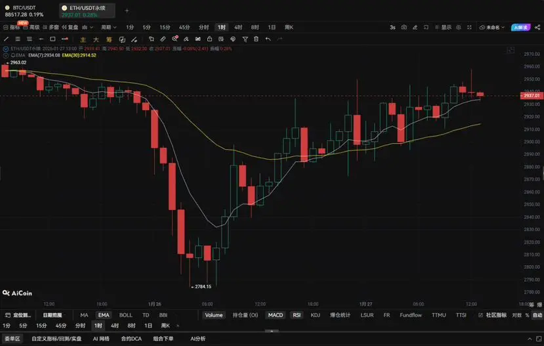Open the AI分析 tab
Screen dimensions: 544x346
[198, 339]
